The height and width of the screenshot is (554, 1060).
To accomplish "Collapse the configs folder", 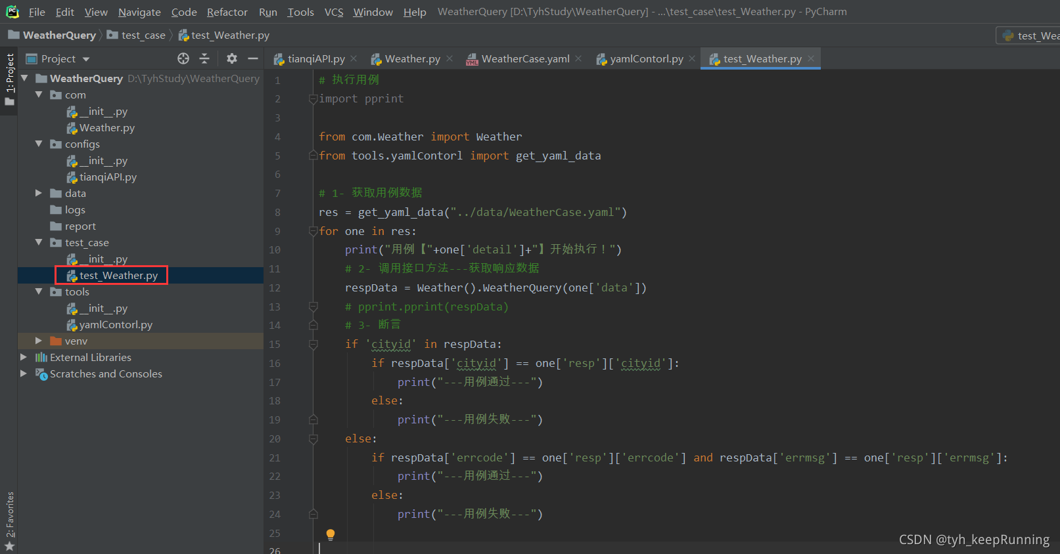I will point(39,144).
